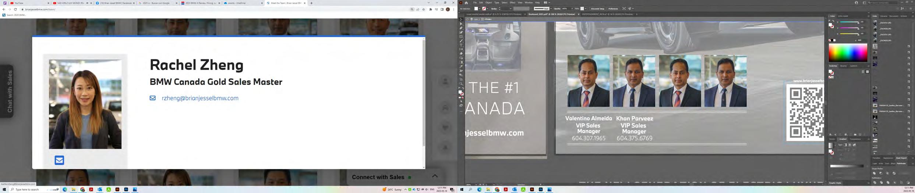Open the browser tab search dropdown
Screen dimensions: 915x193
(428, 3)
